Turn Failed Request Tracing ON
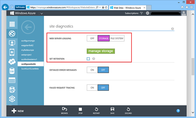Viewport: 196px width, 118px height. 92,88
